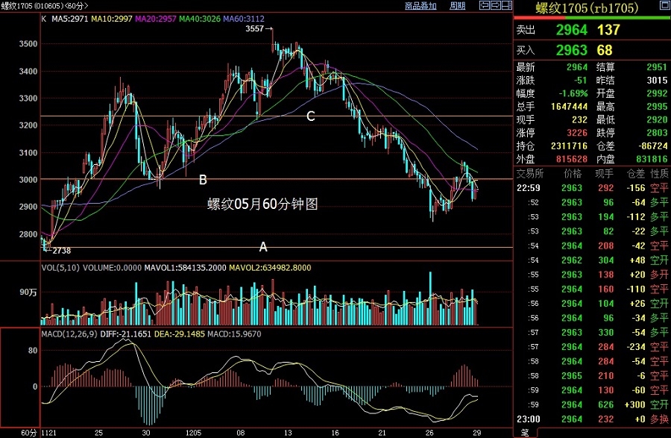Maximize the quote panel with the box icon
Screen dimensions: 671x438
click(664, 5)
